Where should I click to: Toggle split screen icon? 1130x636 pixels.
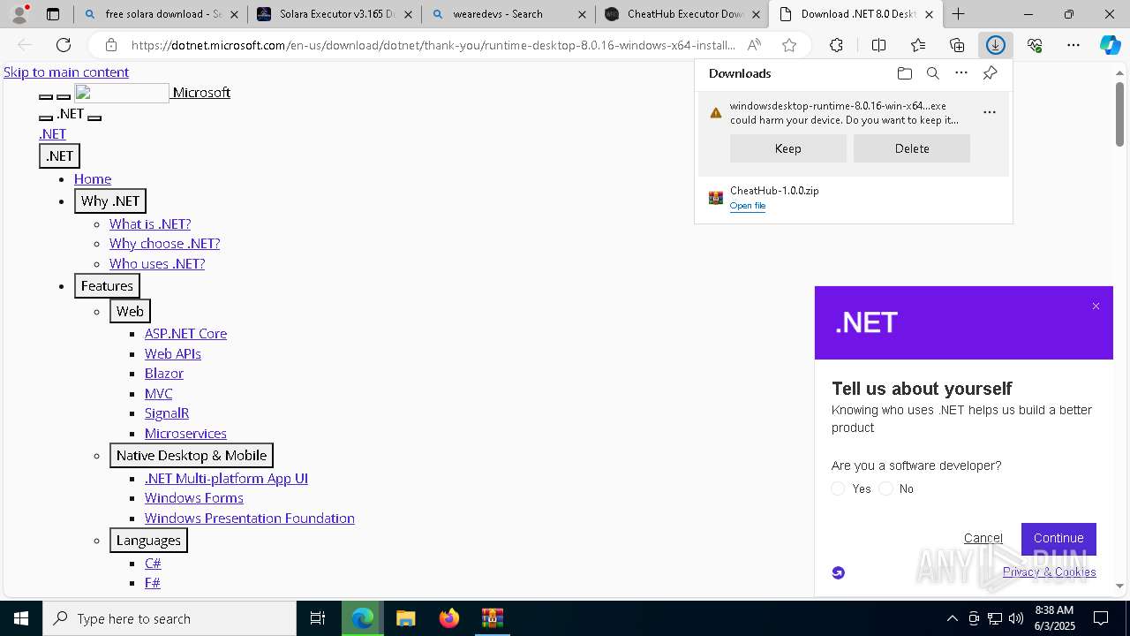pyautogui.click(x=878, y=45)
